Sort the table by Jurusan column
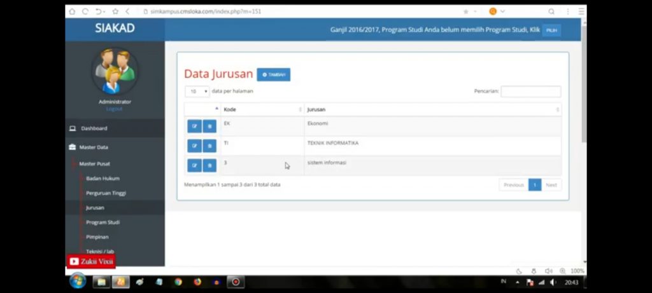This screenshot has height=293, width=652. click(x=432, y=109)
